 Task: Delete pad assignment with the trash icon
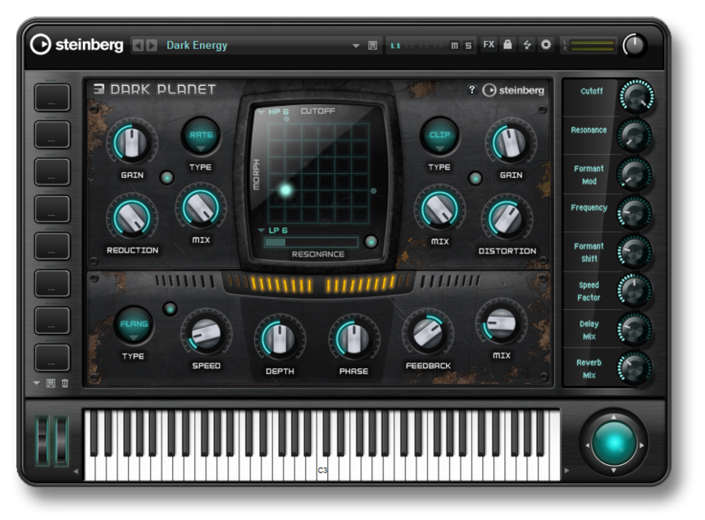coord(66,383)
